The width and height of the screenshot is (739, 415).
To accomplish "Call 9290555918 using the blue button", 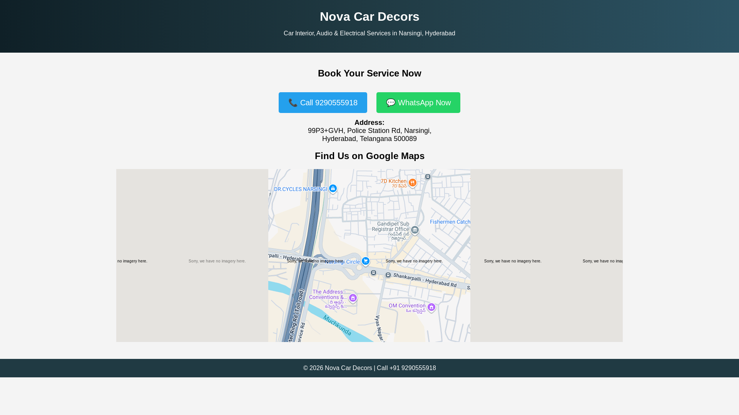I will [323, 103].
